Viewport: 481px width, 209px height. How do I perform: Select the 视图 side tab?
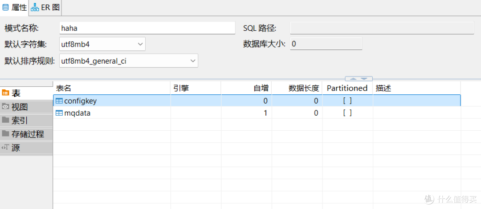(26, 107)
